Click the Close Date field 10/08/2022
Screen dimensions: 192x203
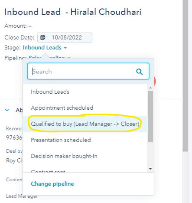(x=65, y=37)
